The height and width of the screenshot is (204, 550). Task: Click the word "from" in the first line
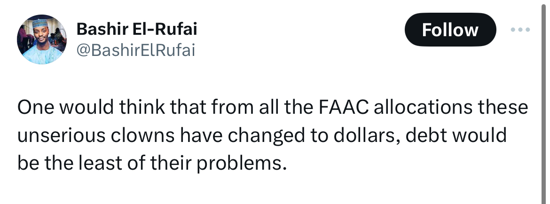(227, 109)
